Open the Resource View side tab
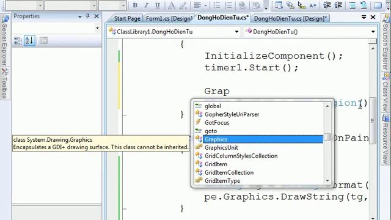This screenshot has width=391, height=220. pos(386,139)
